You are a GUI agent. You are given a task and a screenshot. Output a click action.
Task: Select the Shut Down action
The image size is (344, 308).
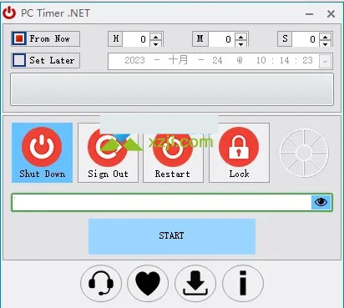point(42,153)
